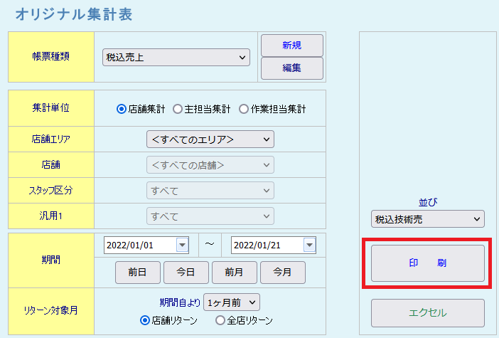The image size is (499, 338).
Task: Select 店舗集計 radio button
Action: point(122,110)
